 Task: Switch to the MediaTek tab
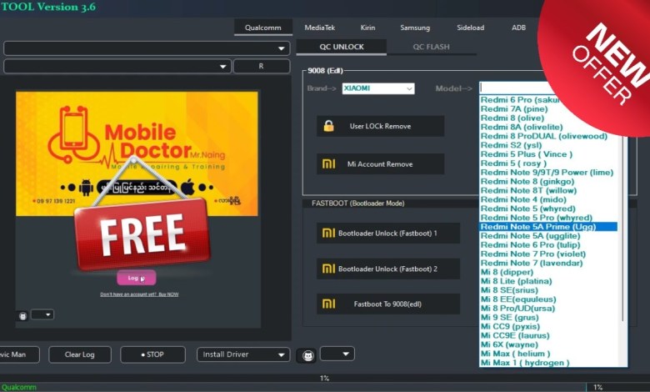click(320, 28)
